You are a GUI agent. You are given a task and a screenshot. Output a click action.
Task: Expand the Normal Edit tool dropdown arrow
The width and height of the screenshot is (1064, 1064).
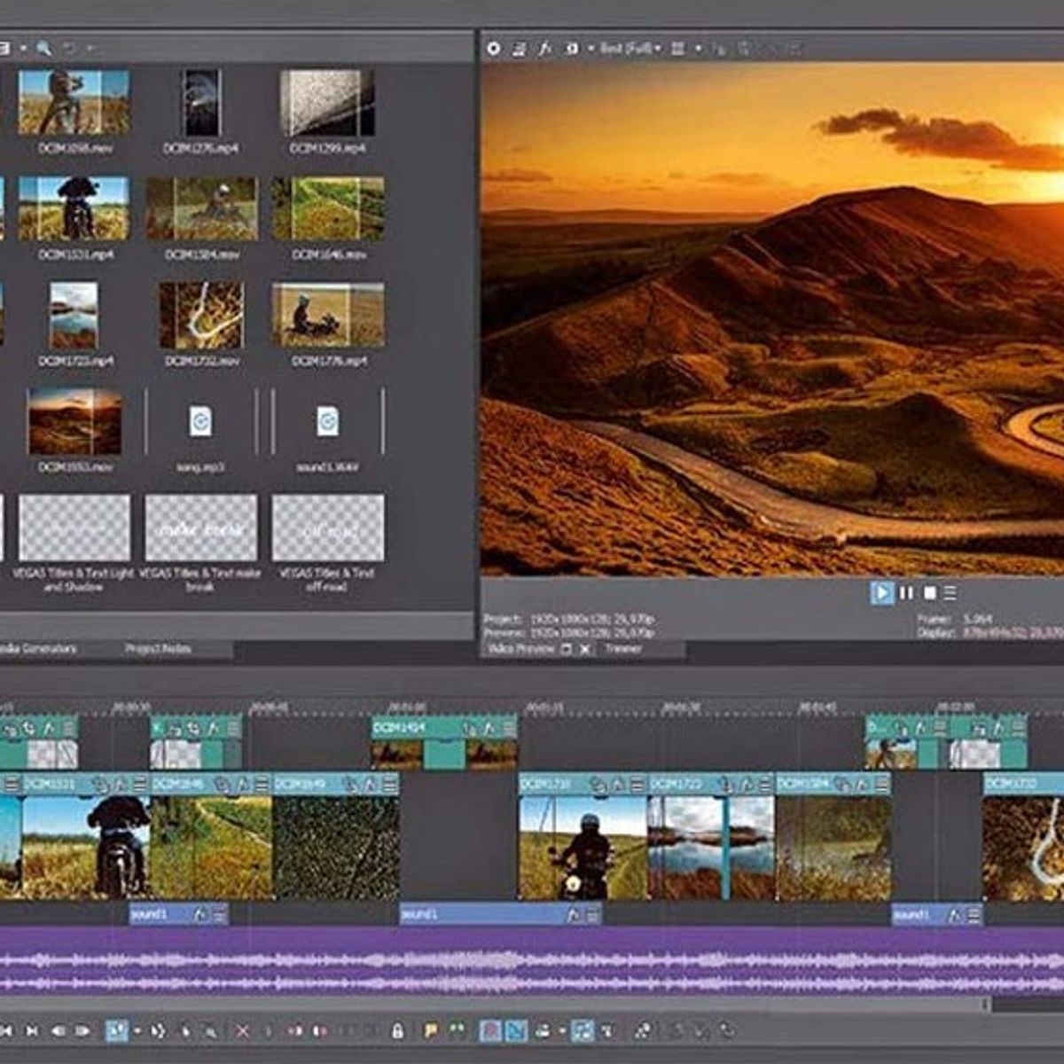click(x=137, y=1030)
